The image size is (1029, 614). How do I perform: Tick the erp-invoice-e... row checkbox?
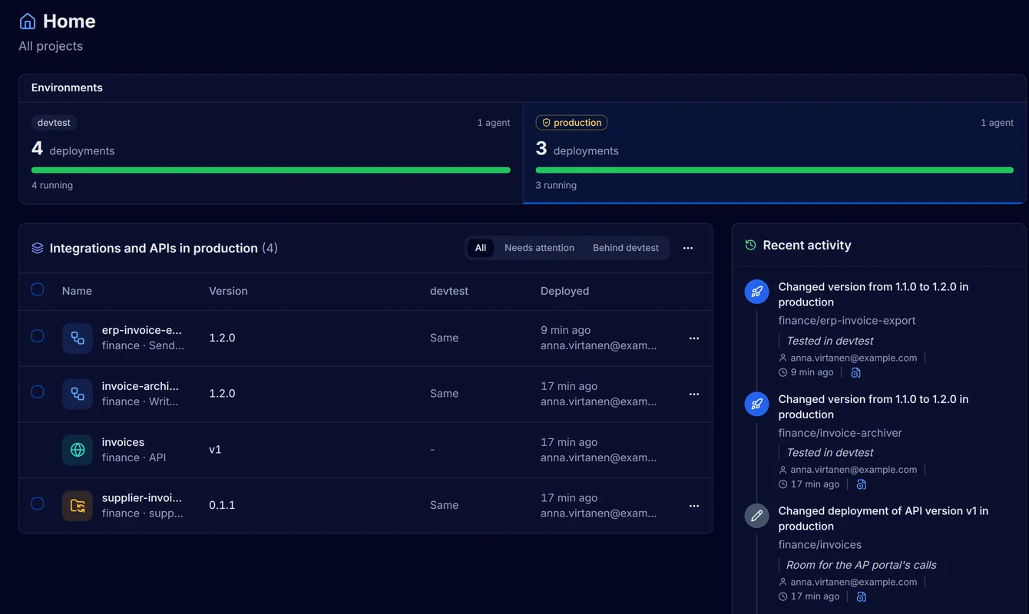(x=38, y=335)
